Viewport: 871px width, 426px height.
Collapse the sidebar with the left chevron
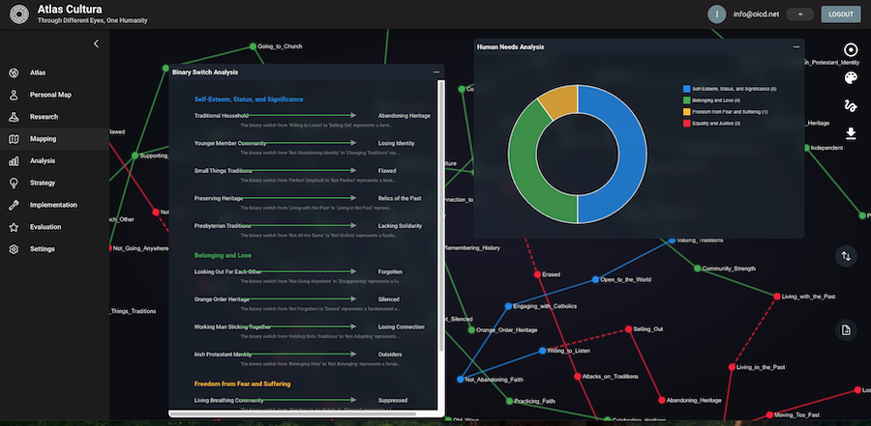click(x=96, y=43)
